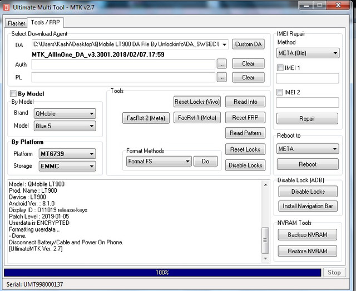Tick the IMEI 2 checkbox
The image size is (356, 291).
(x=280, y=92)
